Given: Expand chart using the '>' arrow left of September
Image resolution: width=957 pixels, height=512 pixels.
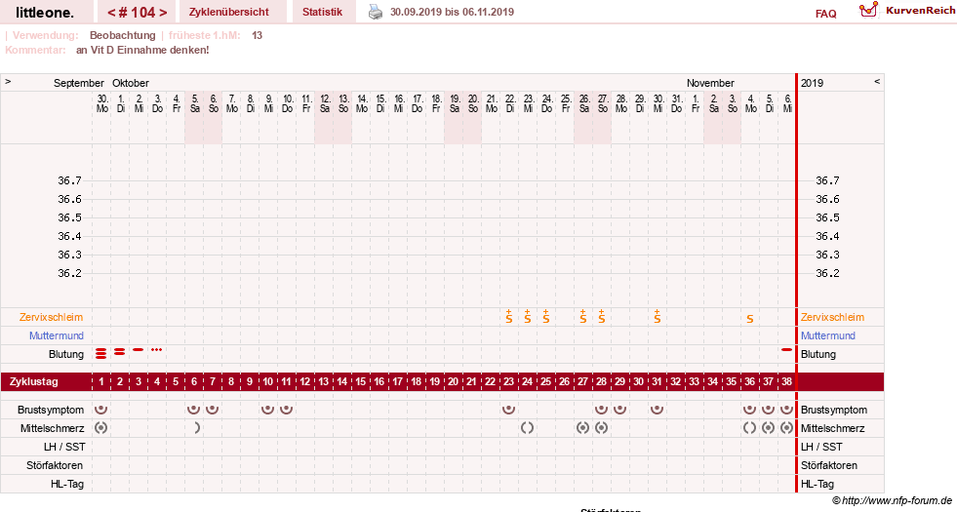Looking at the screenshot, I should click(8, 81).
